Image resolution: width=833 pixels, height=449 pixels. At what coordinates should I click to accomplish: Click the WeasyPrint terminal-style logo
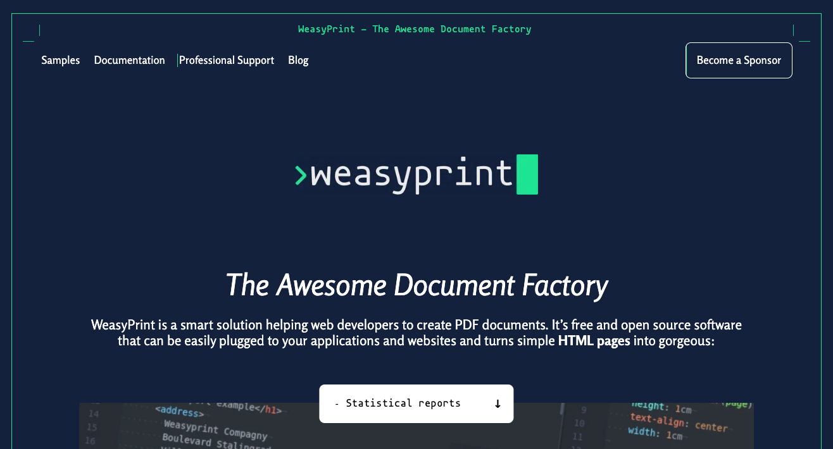[416, 175]
